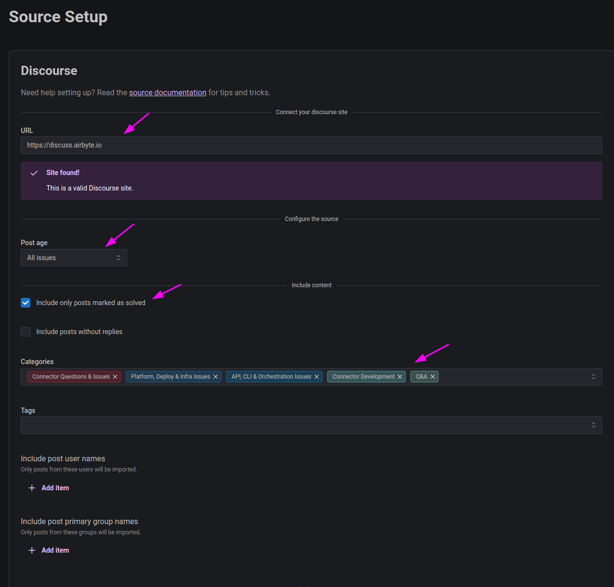Screen dimensions: 614x587
Task: Remove the API, CLI & Orchestration Issues tag
Action: pyautogui.click(x=317, y=377)
